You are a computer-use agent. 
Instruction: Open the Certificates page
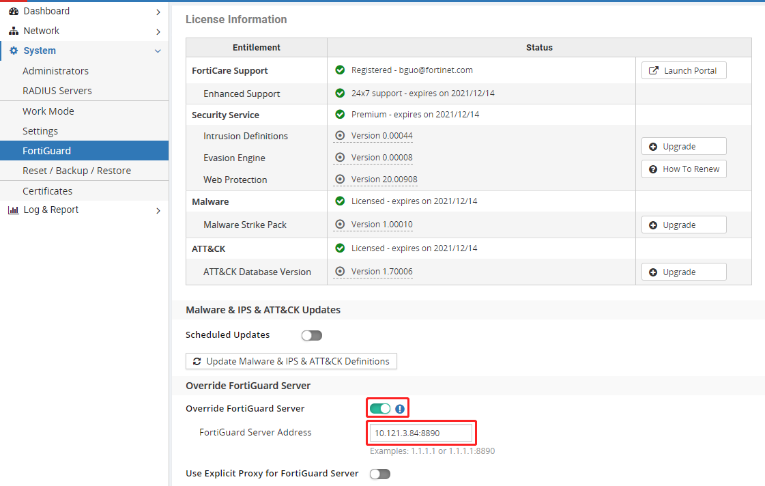pyautogui.click(x=85, y=191)
